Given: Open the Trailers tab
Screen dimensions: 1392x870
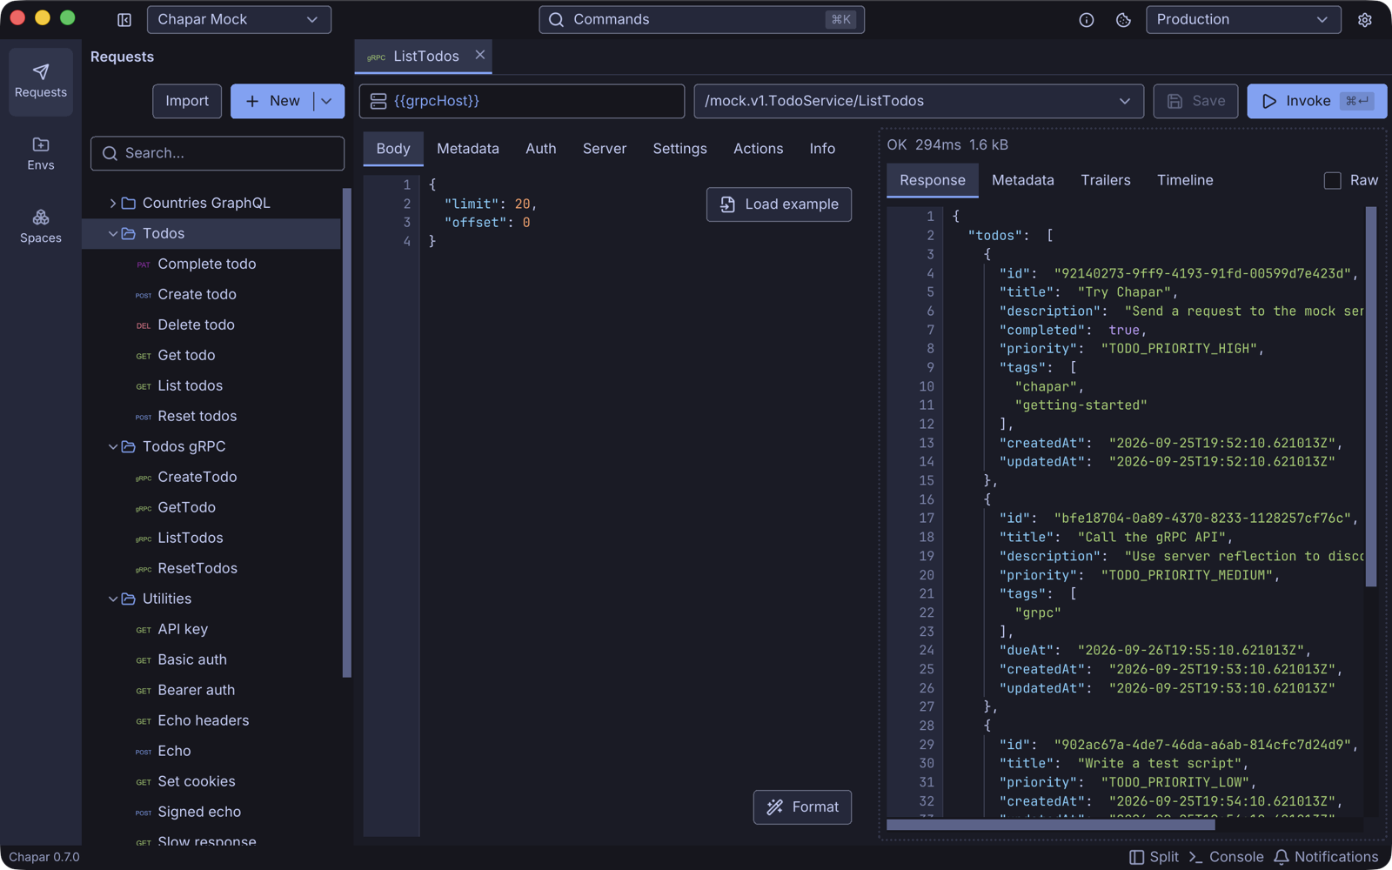Looking at the screenshot, I should 1106,180.
